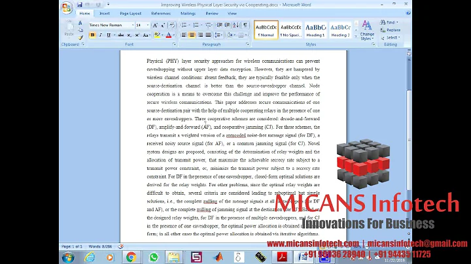Toggle Strikethrough formatting
Image resolution: width=471 pixels, height=264 pixels.
pyautogui.click(x=121, y=35)
